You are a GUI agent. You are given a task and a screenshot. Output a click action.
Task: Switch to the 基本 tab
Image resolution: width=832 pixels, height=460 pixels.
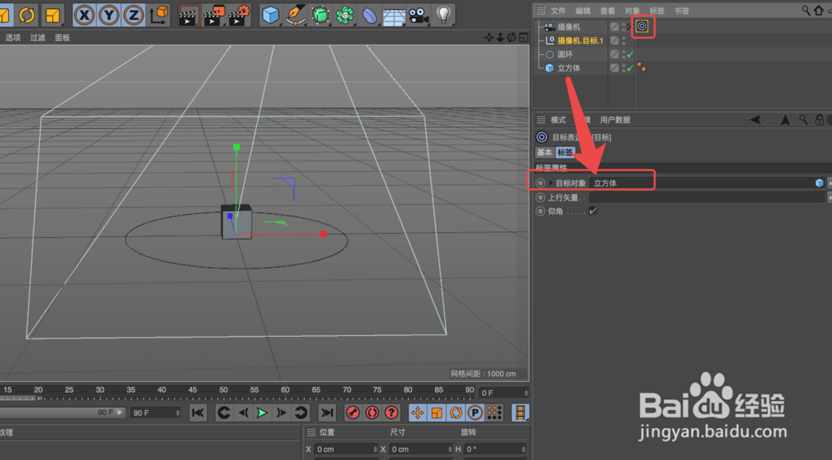point(544,152)
